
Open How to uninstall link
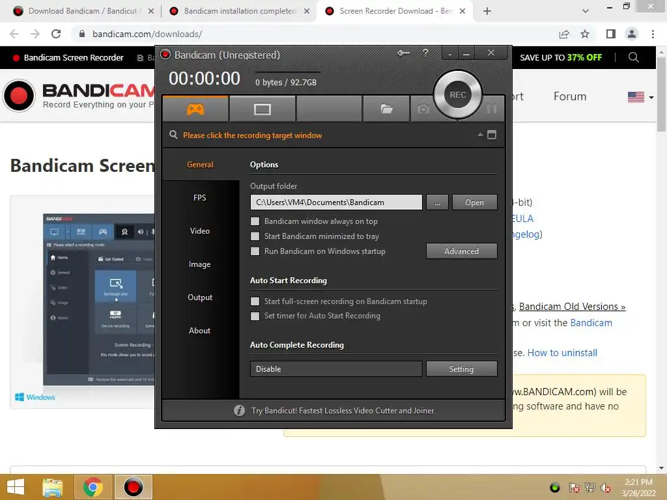coord(562,353)
